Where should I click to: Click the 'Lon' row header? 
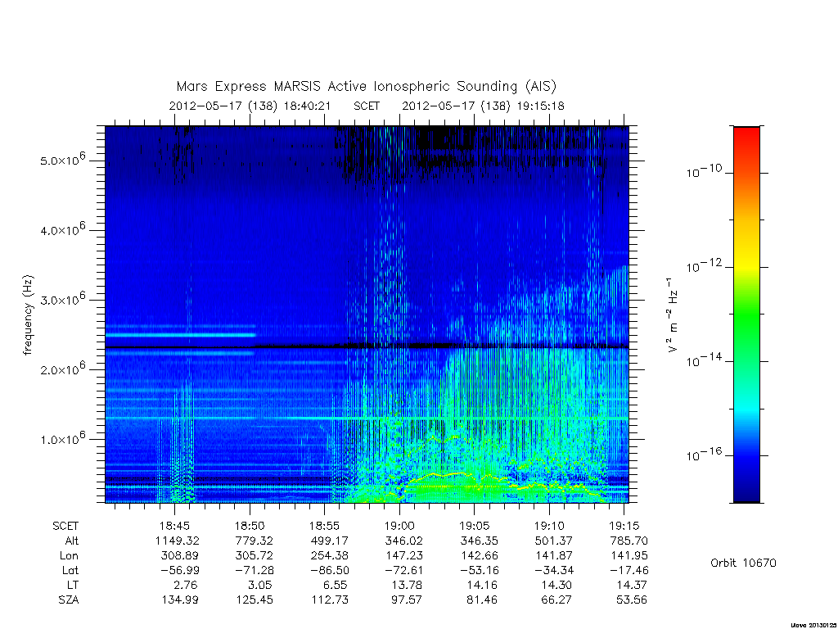69,556
